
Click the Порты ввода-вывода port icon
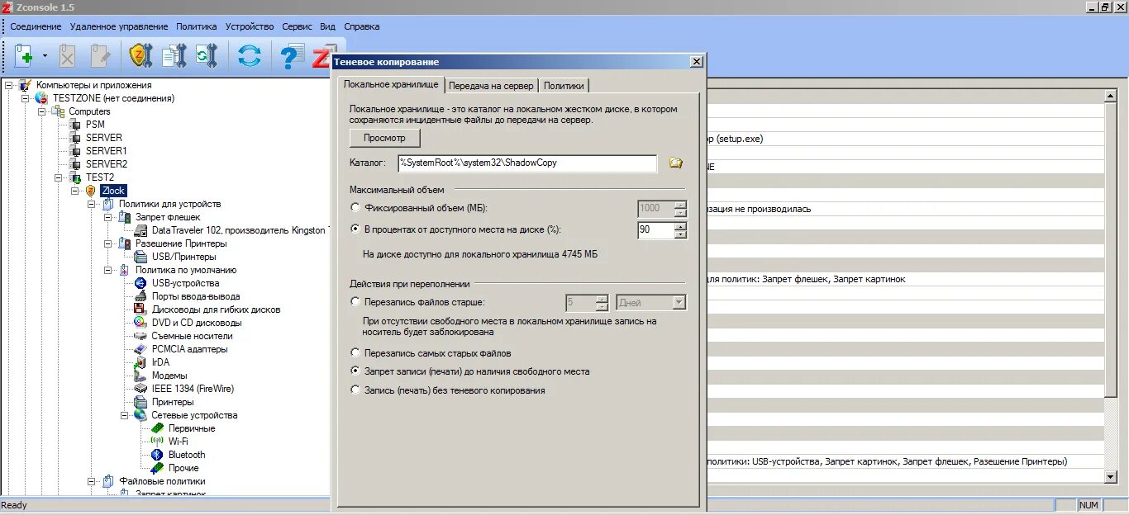141,296
